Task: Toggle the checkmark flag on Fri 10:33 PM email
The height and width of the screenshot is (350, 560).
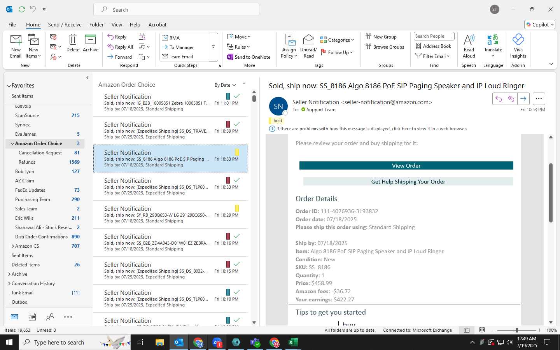Action: [237, 180]
